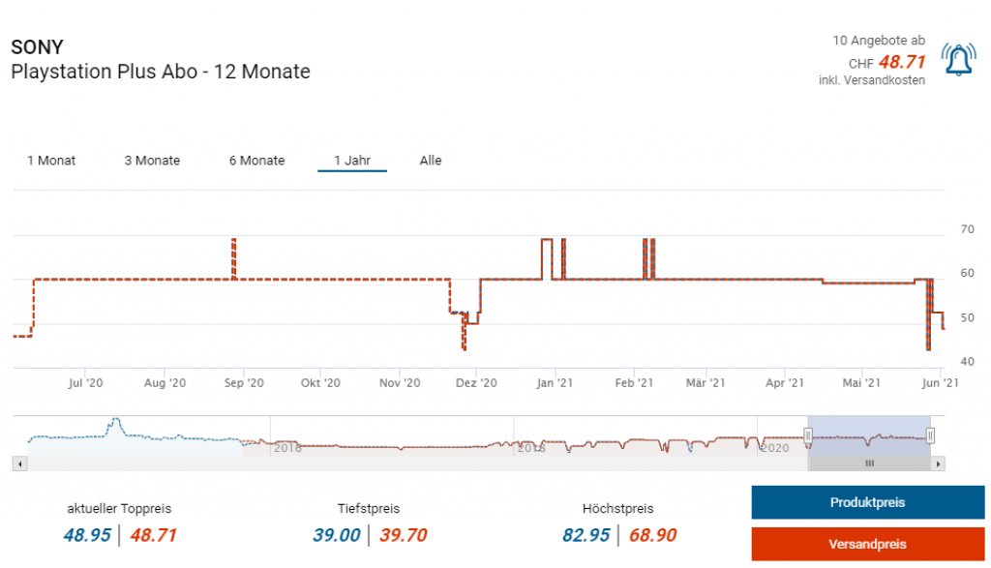Image resolution: width=991 pixels, height=568 pixels.
Task: Select the 1 Monat time range
Action: pyautogui.click(x=51, y=161)
